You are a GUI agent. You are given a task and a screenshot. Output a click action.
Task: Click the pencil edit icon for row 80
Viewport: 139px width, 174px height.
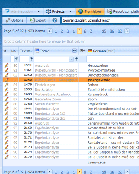[6, 65]
